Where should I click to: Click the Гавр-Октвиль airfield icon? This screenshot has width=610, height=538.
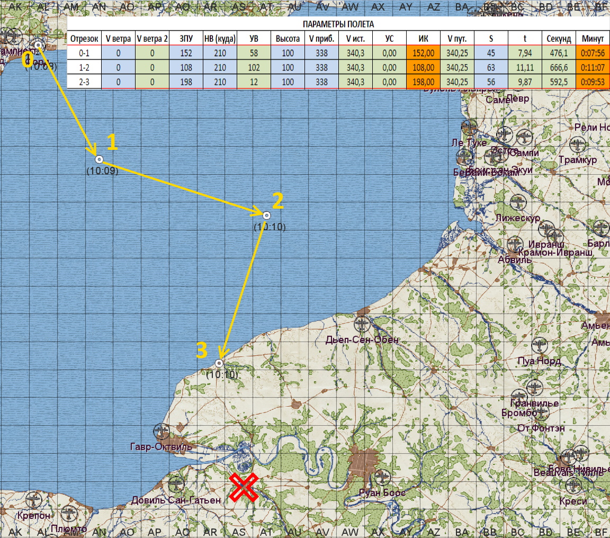161,432
